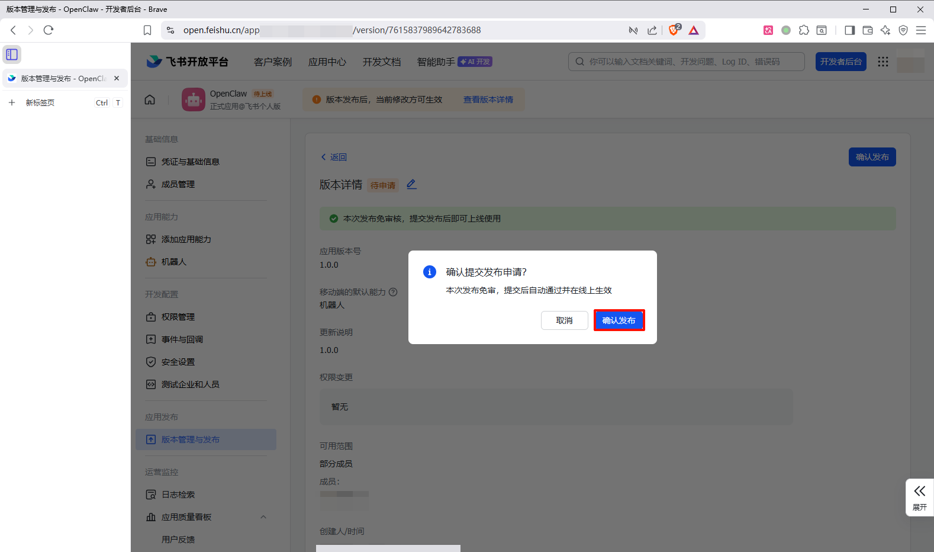Image resolution: width=934 pixels, height=552 pixels.
Task: Click the bookmark icon in address bar
Action: click(x=147, y=30)
